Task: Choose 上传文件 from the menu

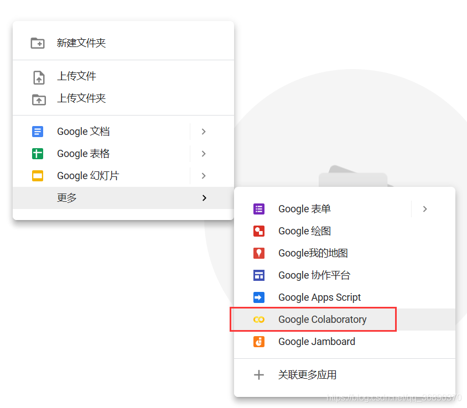Action: coord(123,76)
